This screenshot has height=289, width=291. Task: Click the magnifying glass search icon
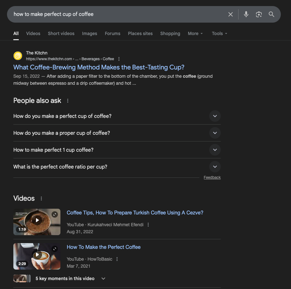point(271,14)
